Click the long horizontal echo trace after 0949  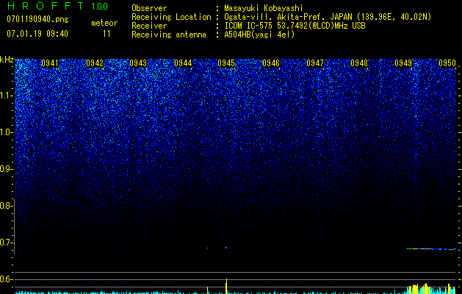coord(430,249)
